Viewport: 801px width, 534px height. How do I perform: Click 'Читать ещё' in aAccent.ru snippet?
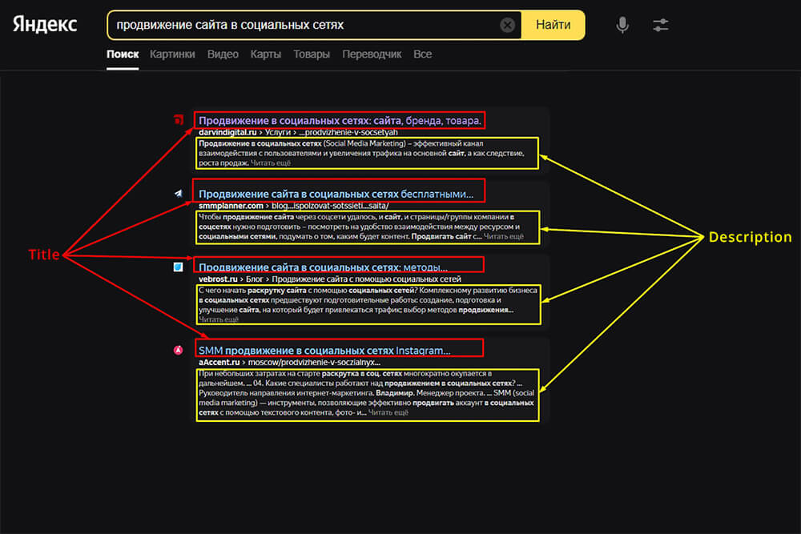coord(388,412)
